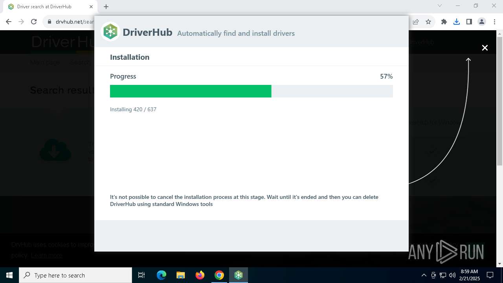Open a new Chrome tab
503x283 pixels.
click(x=106, y=7)
